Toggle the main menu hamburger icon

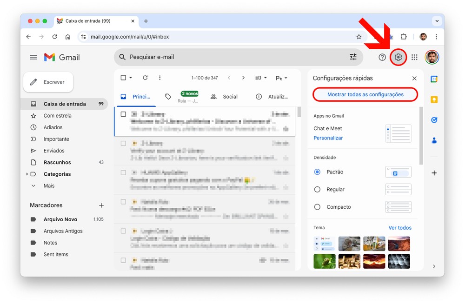pyautogui.click(x=33, y=57)
